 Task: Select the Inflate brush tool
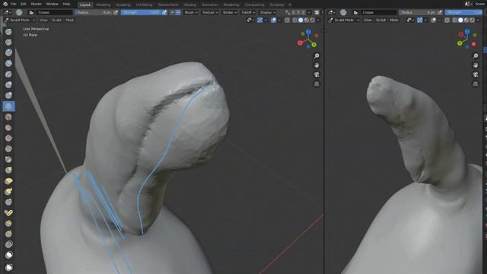(8, 84)
